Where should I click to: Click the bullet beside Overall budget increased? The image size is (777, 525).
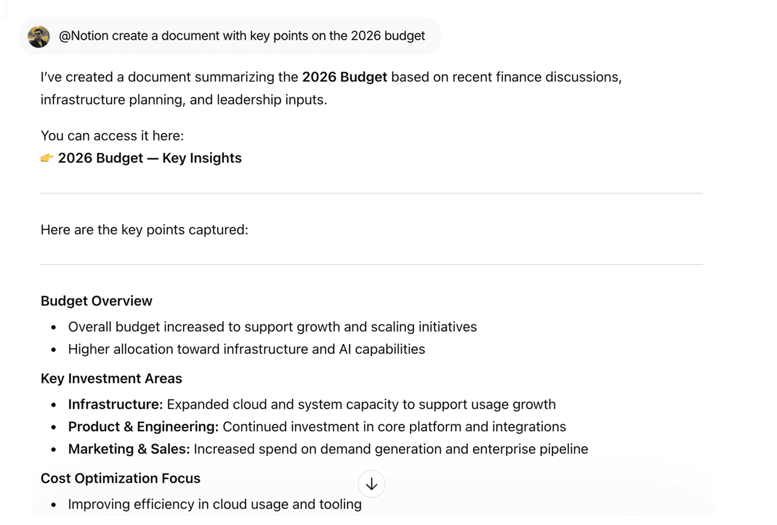[53, 327]
